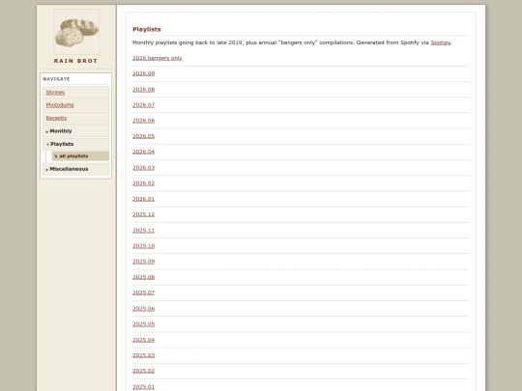Open playlist 2025.10

click(143, 246)
